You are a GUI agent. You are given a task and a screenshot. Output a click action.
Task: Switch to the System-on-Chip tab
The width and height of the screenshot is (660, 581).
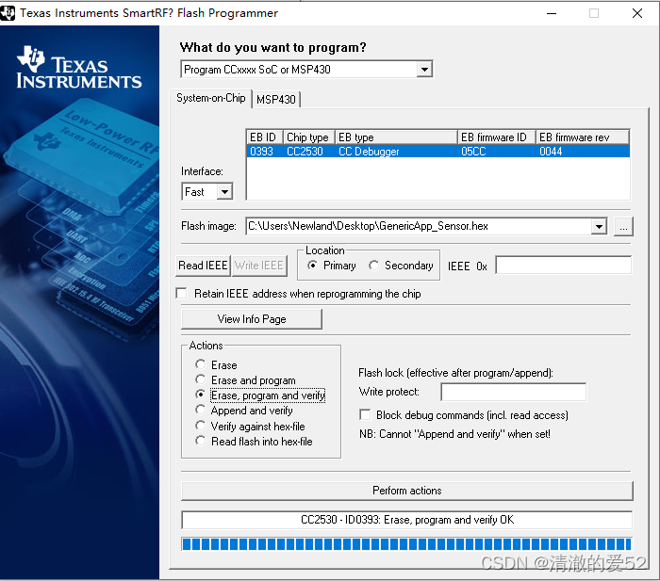(x=211, y=98)
